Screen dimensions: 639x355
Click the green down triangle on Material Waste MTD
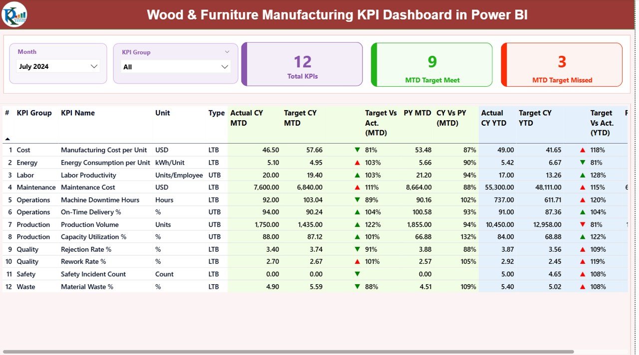click(356, 287)
